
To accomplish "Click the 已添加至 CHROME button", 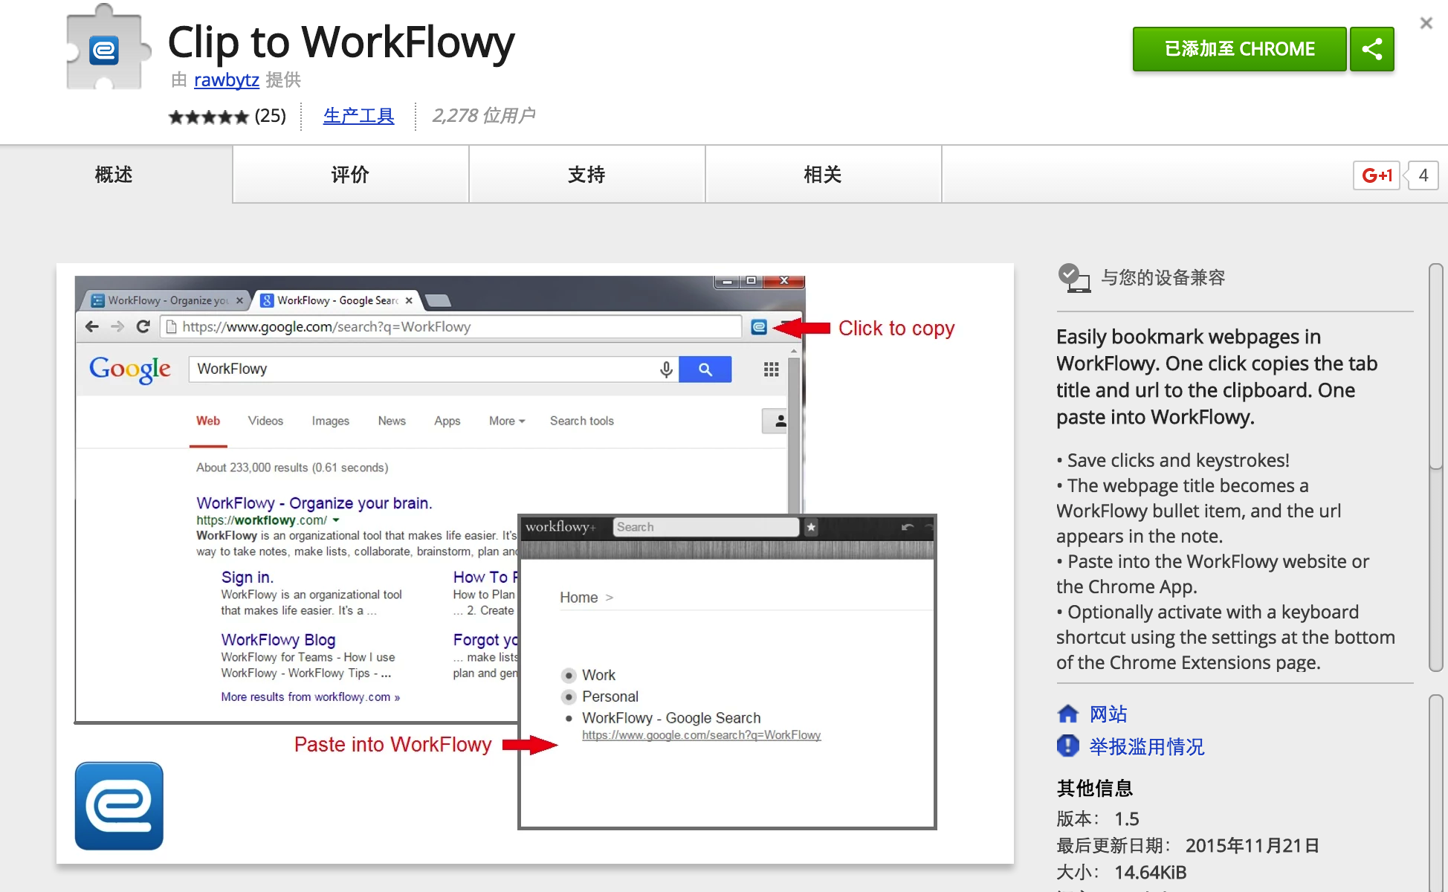I will point(1238,48).
